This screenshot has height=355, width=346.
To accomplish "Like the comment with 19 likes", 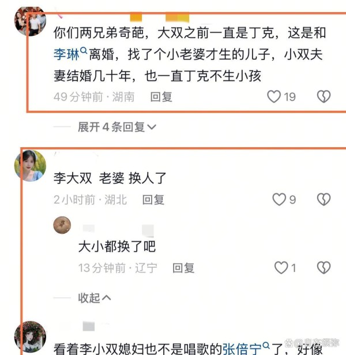I will [274, 96].
